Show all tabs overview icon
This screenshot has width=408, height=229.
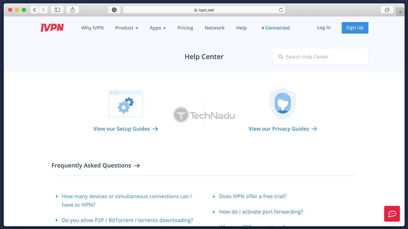click(387, 10)
